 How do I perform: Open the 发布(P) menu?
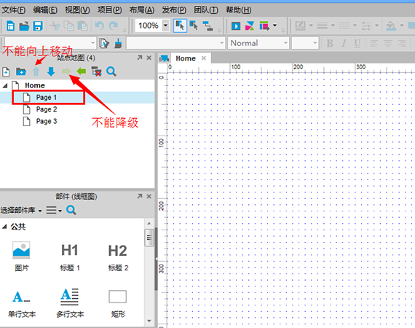[174, 10]
